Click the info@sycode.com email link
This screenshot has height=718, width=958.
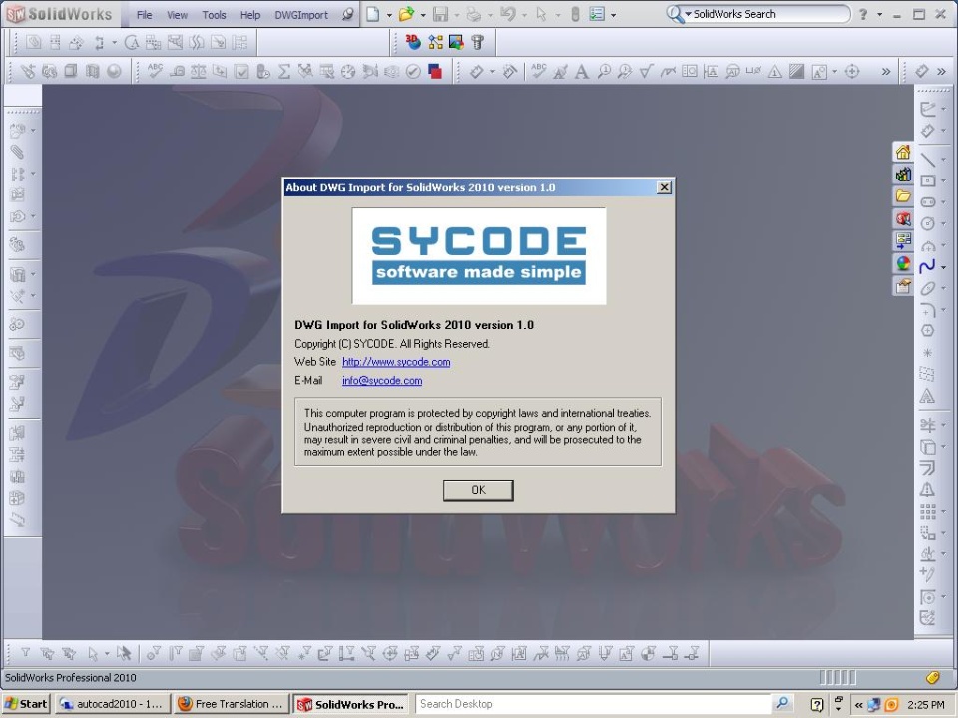point(382,380)
